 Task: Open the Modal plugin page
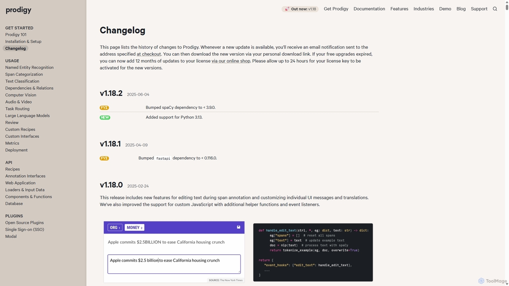coord(11,236)
